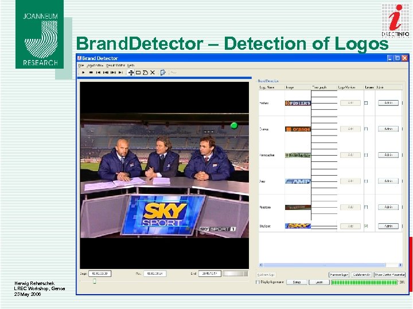Select the four-arrow move tool
Screen dimensions: 413x309
point(131,73)
